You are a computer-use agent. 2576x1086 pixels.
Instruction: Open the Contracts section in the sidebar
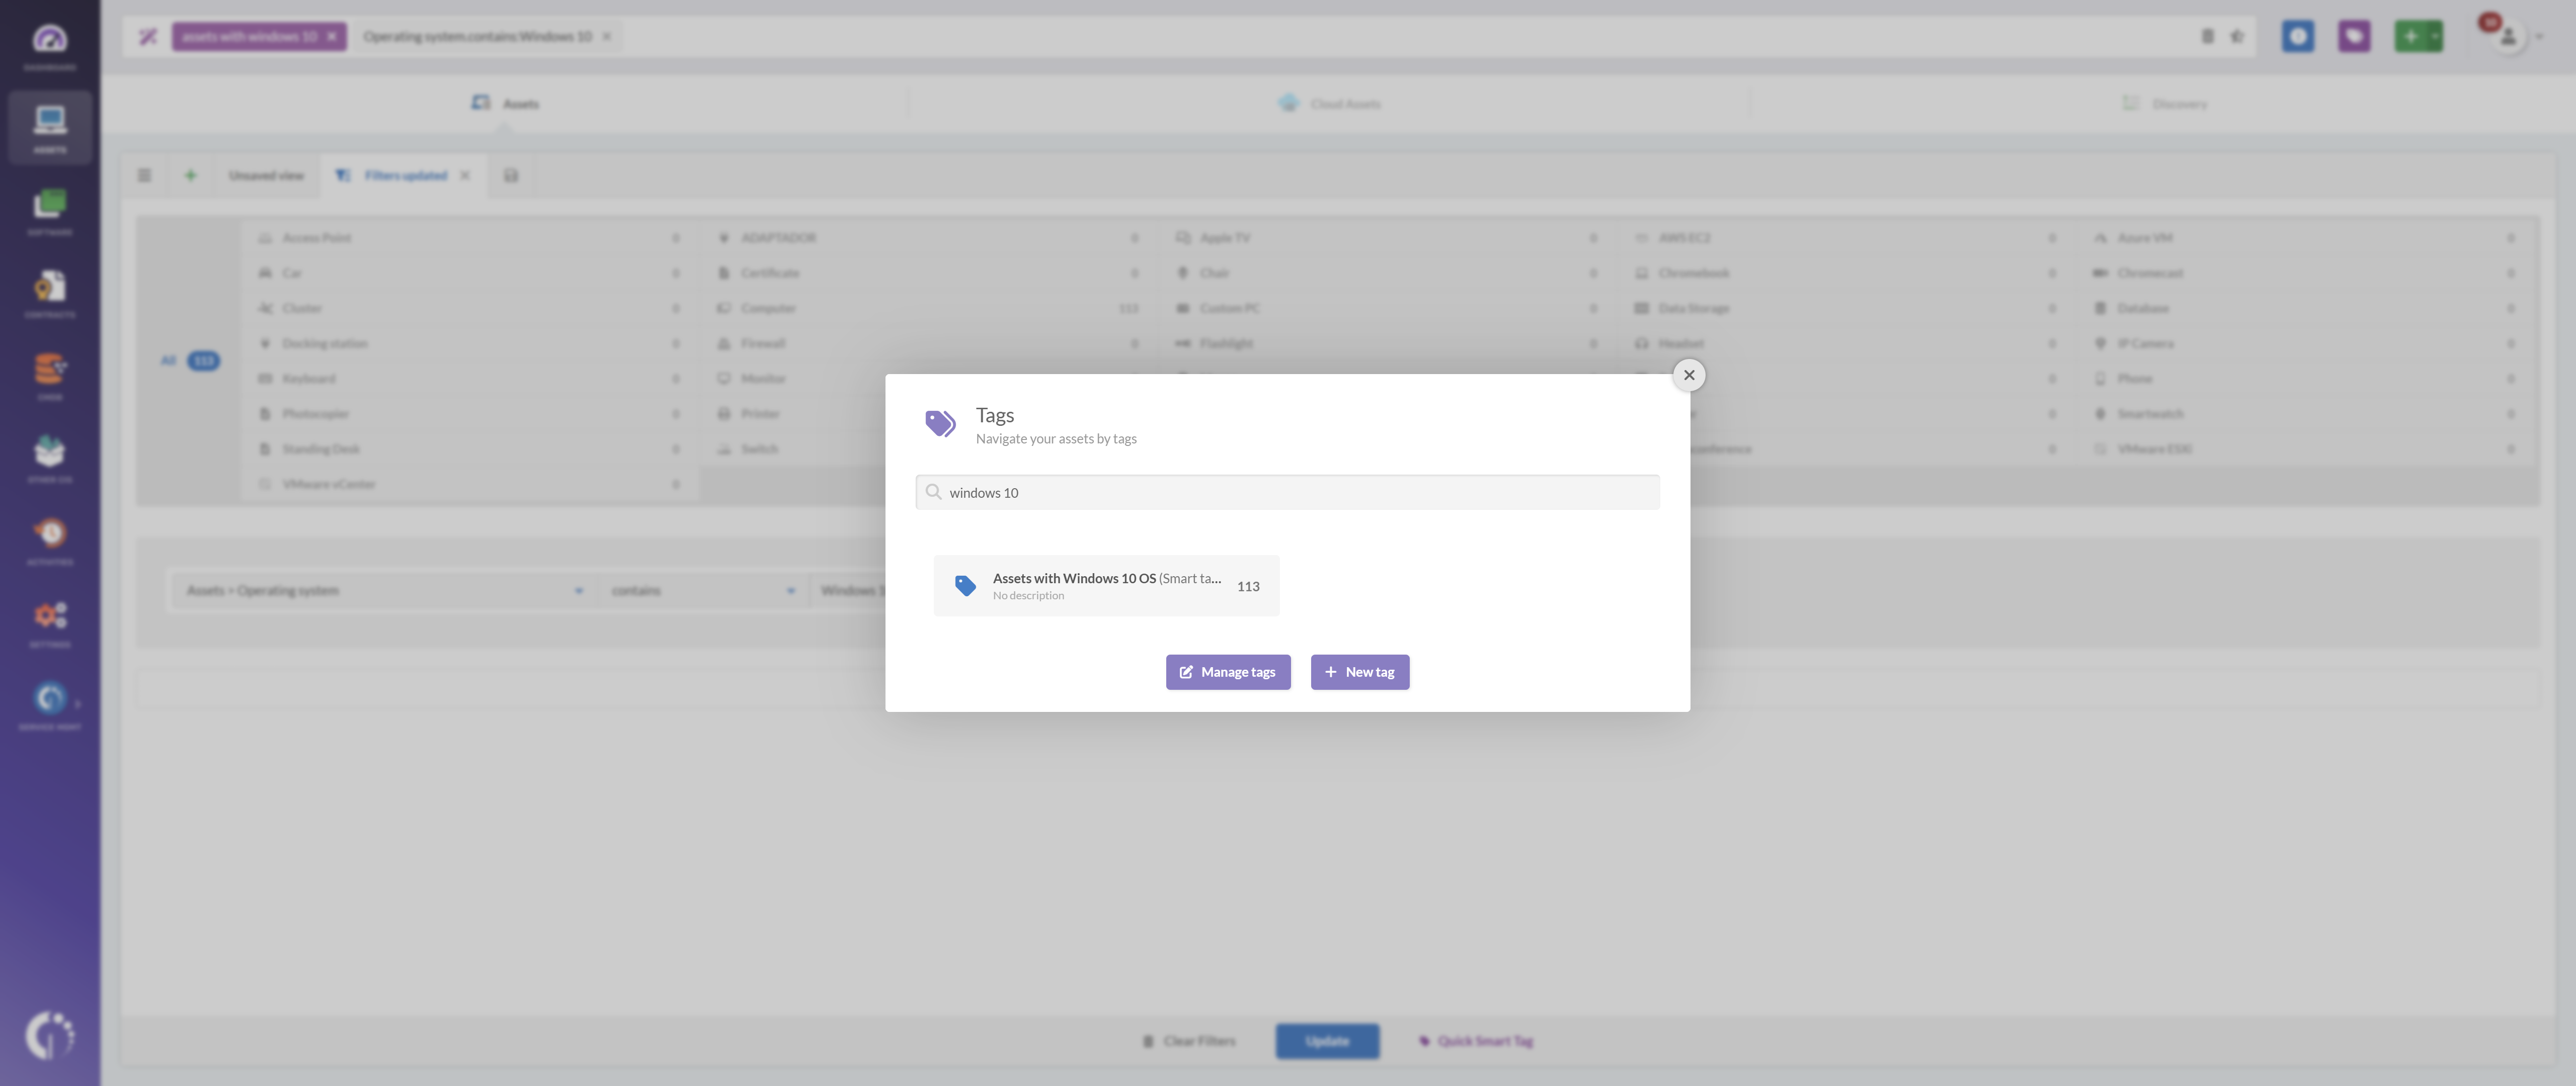tap(50, 294)
